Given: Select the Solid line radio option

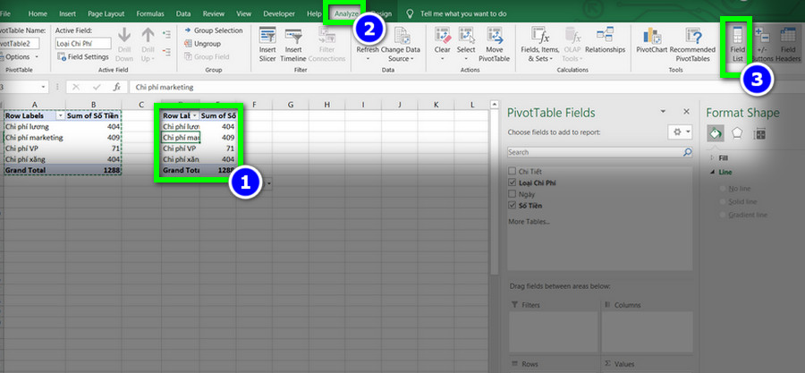Looking at the screenshot, I should (x=724, y=201).
